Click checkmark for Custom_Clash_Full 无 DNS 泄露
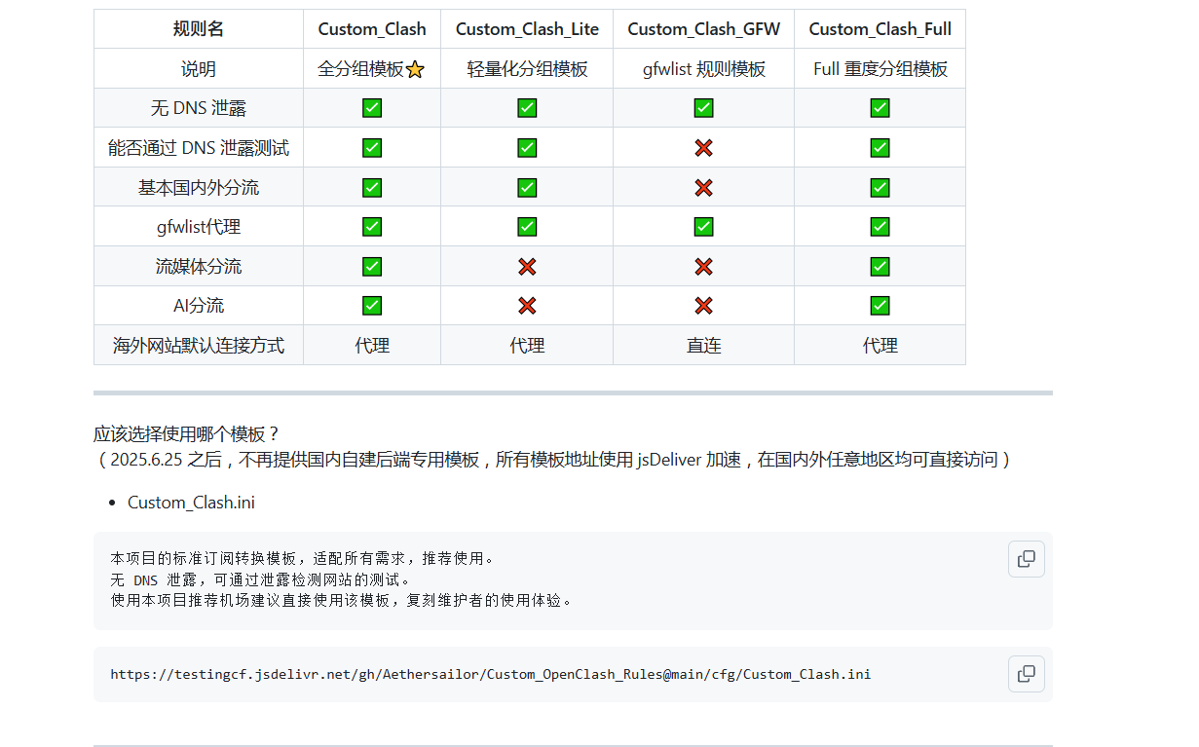This screenshot has height=747, width=1199. click(x=880, y=108)
